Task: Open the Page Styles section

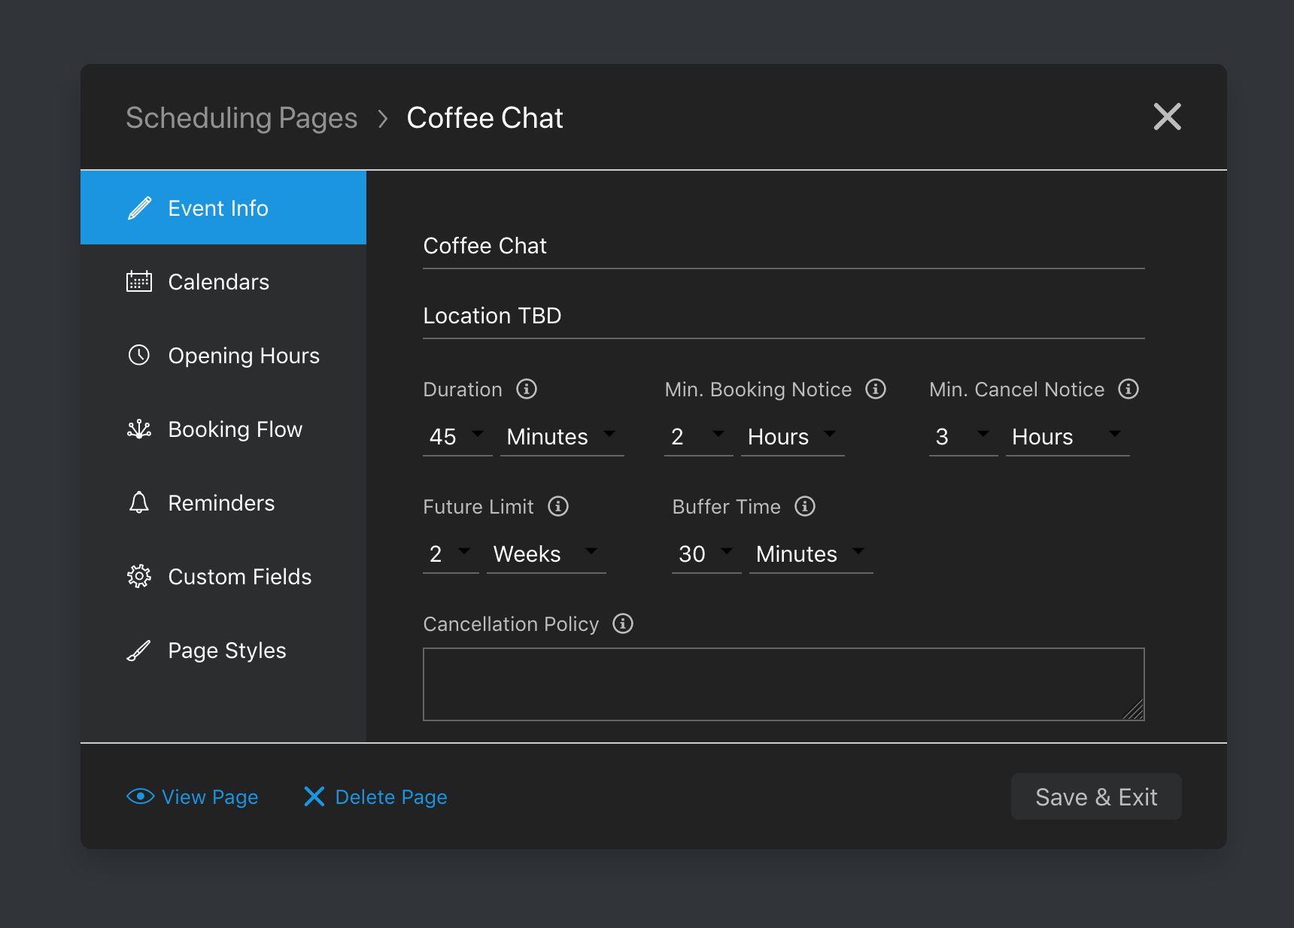Action: 226,650
